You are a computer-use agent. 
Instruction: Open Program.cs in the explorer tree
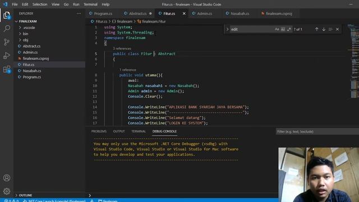tap(32, 77)
